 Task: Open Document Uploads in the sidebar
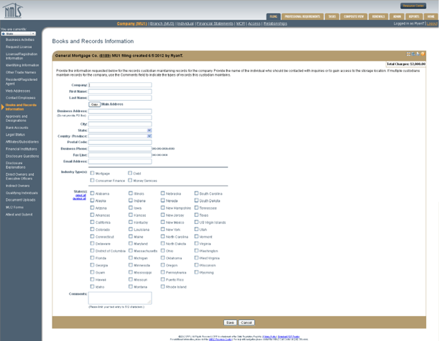[21, 200]
